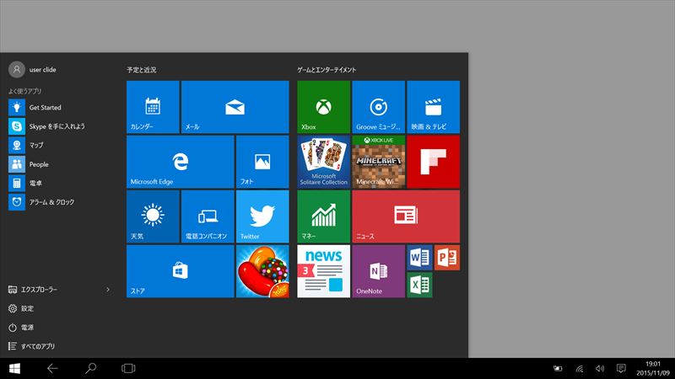Open the Calendar tile
This screenshot has width=675, height=379.
pyautogui.click(x=153, y=107)
